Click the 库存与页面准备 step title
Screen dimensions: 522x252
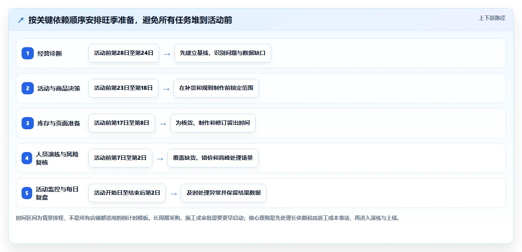[x=59, y=123]
